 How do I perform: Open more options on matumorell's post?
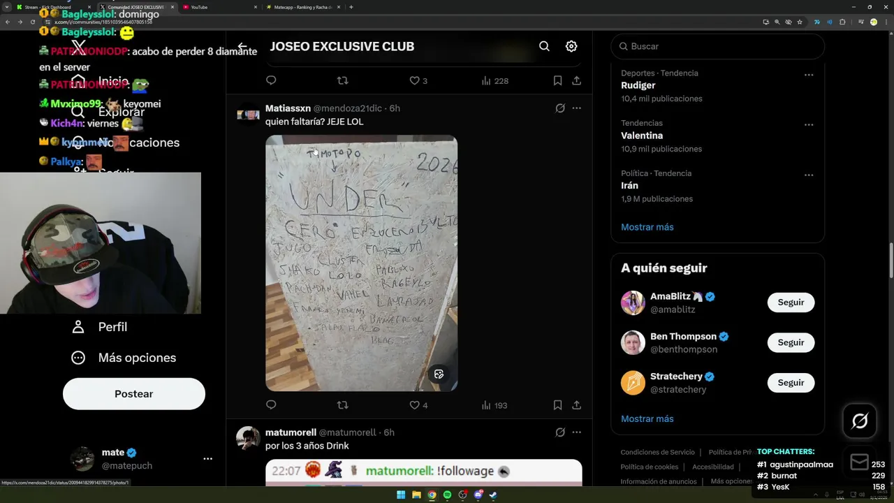(576, 432)
